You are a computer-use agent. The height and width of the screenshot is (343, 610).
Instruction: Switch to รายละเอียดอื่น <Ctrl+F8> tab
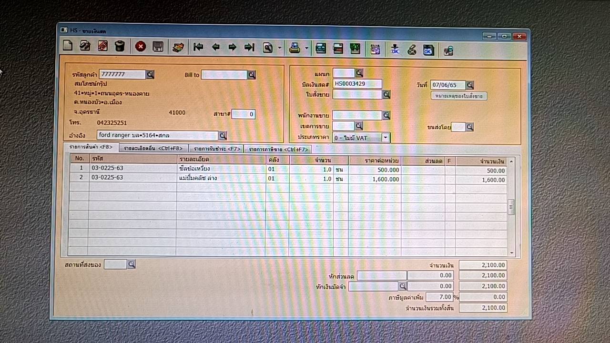tap(153, 149)
